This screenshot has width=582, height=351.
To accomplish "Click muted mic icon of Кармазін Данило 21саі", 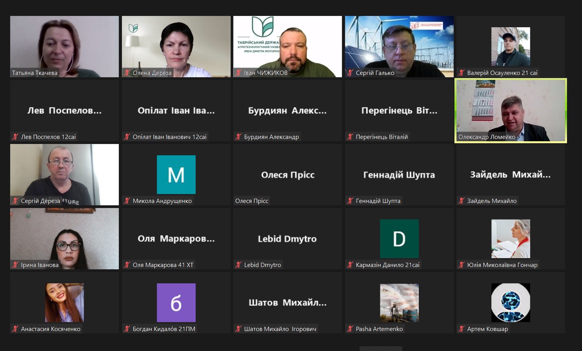I will pos(350,265).
